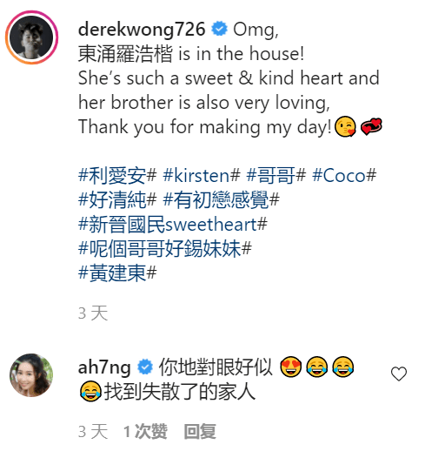Open the #有初戀感覺# hashtag
Viewport: 425px width, 458px height.
221,200
